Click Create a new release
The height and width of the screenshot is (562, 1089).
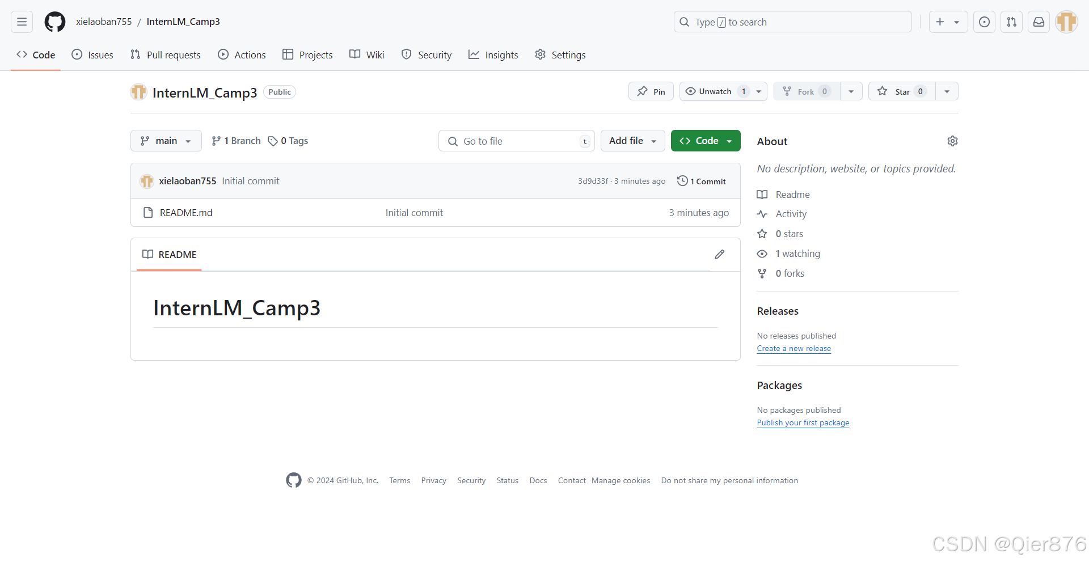pyautogui.click(x=794, y=348)
